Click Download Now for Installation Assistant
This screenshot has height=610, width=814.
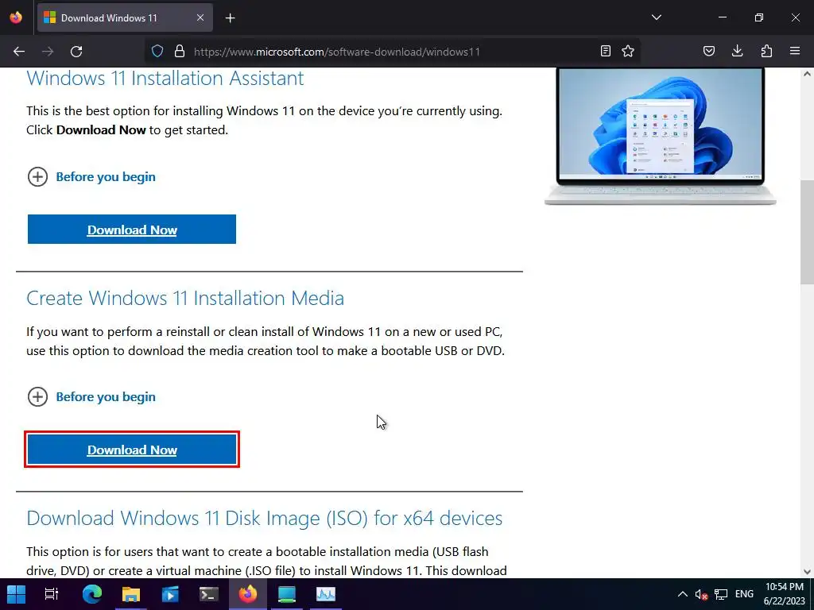click(x=132, y=230)
